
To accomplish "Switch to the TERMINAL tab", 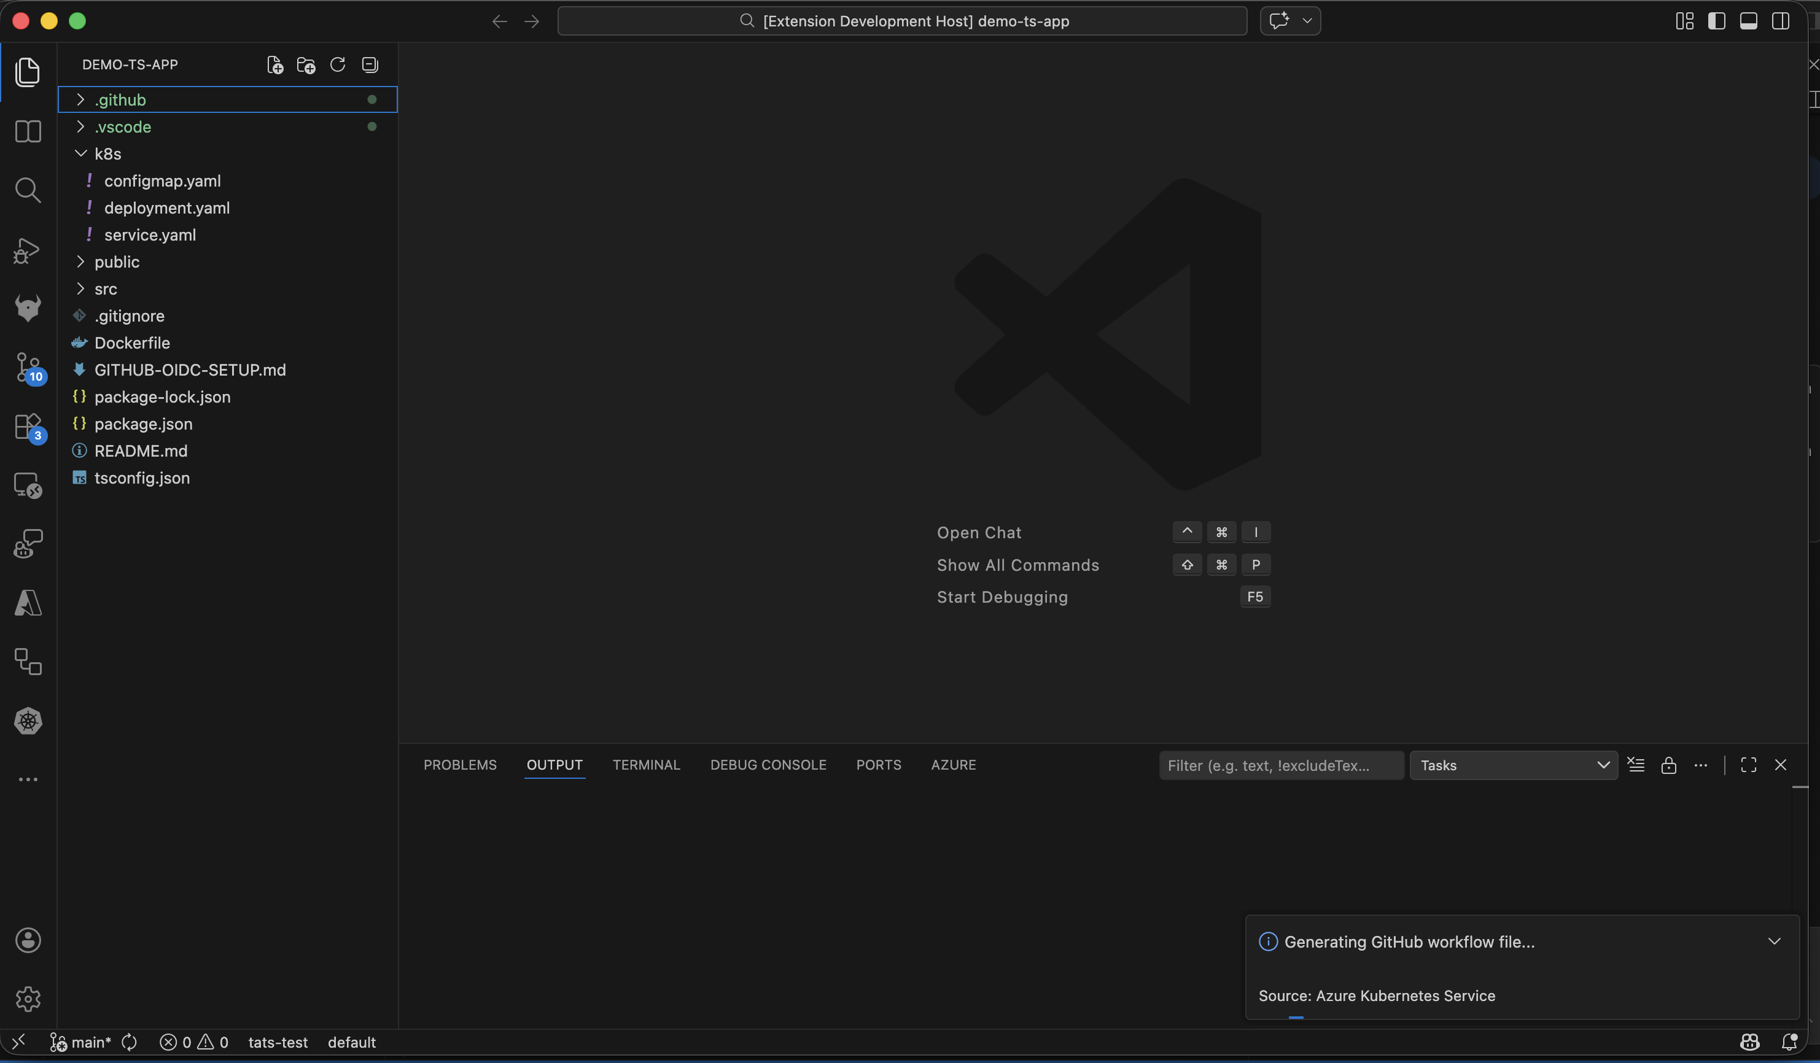I will click(x=647, y=765).
